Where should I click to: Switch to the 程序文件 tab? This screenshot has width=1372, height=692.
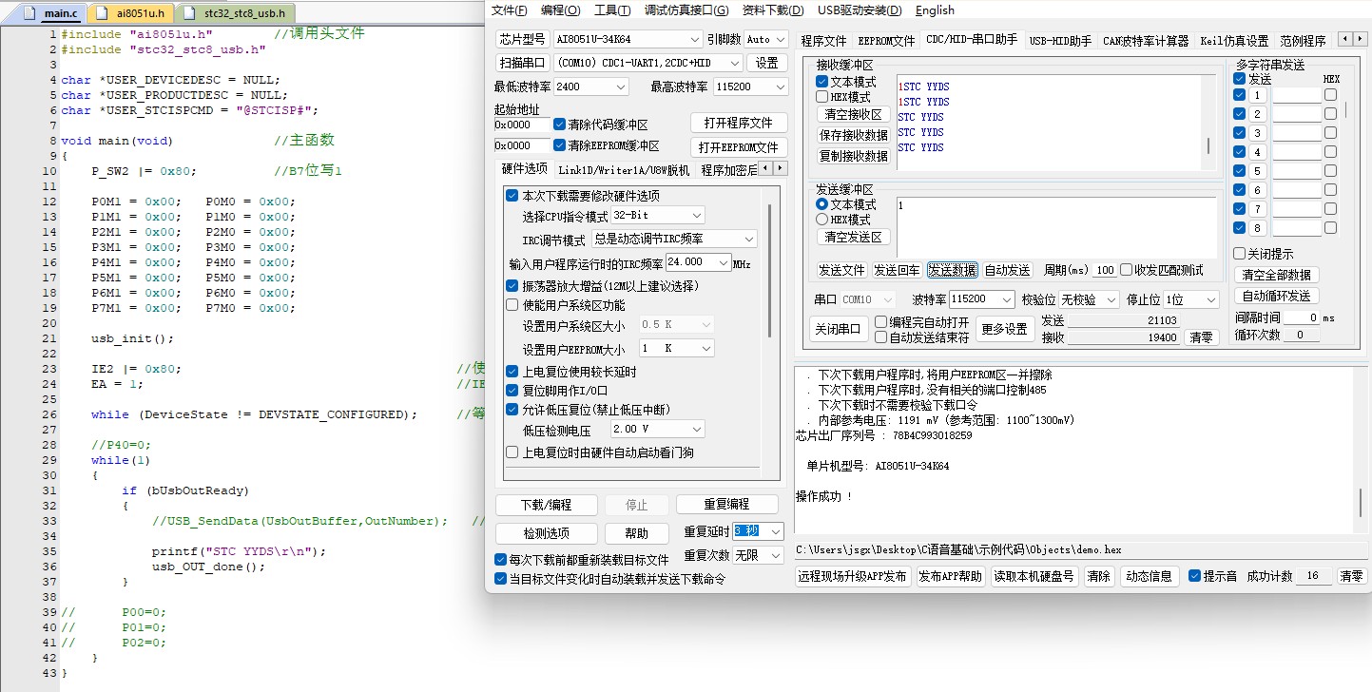pyautogui.click(x=823, y=41)
